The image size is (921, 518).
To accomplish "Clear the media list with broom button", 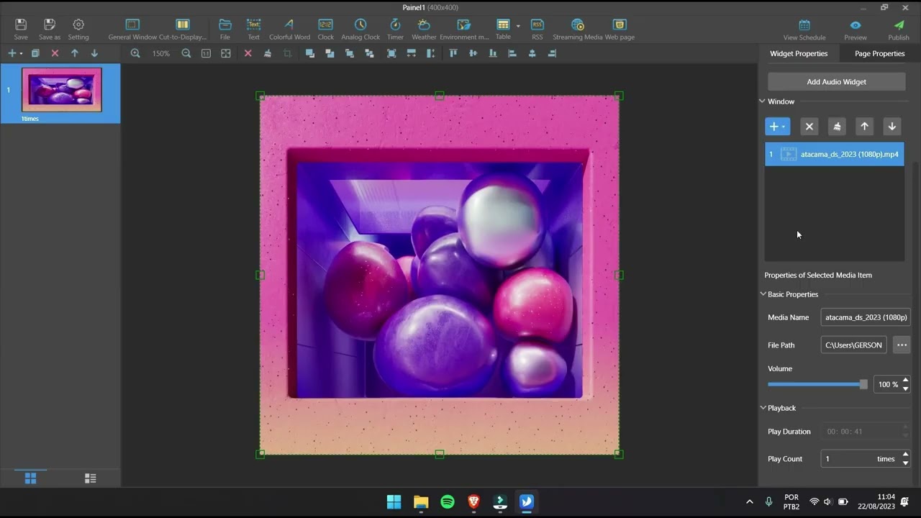I will tap(837, 127).
